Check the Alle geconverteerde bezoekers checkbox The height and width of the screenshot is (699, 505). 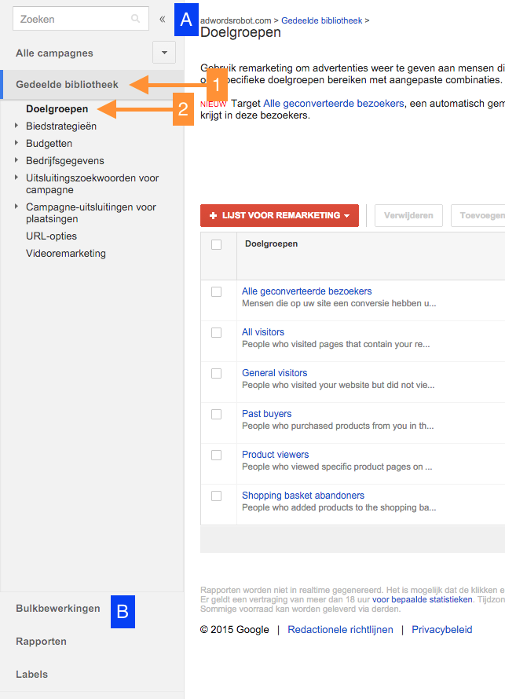(217, 291)
